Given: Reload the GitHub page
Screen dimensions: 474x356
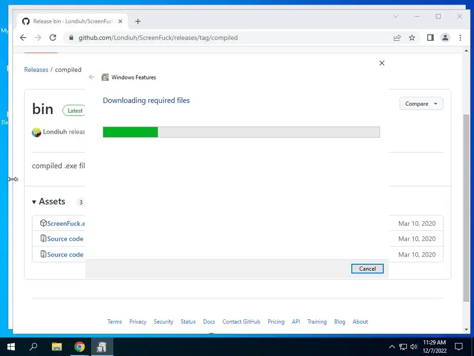Looking at the screenshot, I should pos(53,38).
